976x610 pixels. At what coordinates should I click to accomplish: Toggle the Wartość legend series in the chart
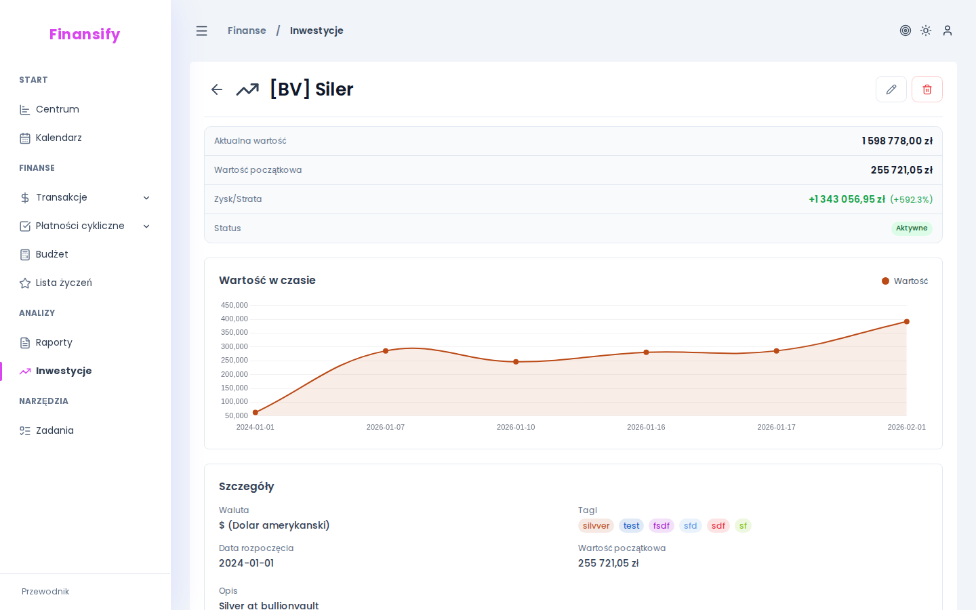click(x=905, y=281)
